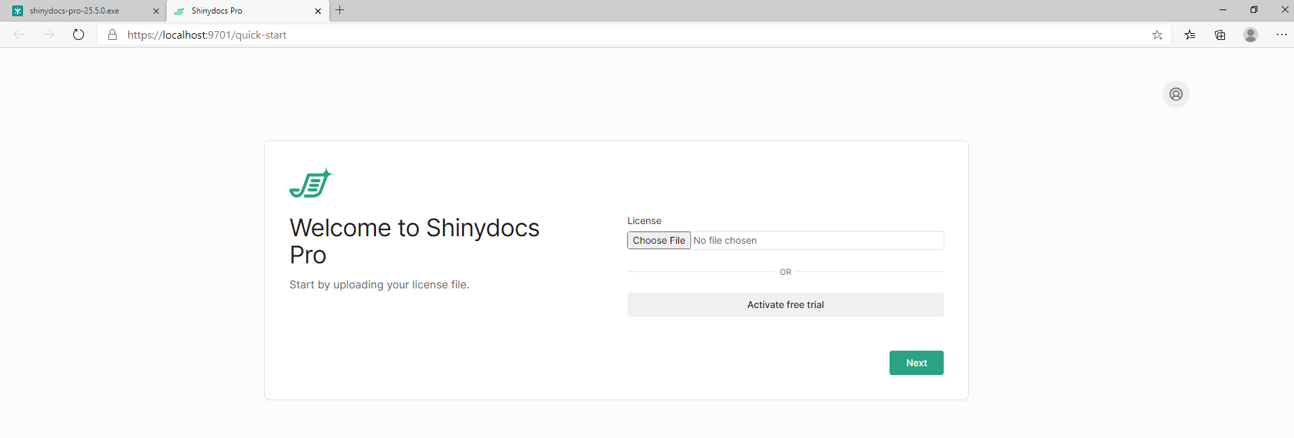Image resolution: width=1294 pixels, height=438 pixels.
Task: Click the site lock icon in address bar
Action: click(112, 35)
